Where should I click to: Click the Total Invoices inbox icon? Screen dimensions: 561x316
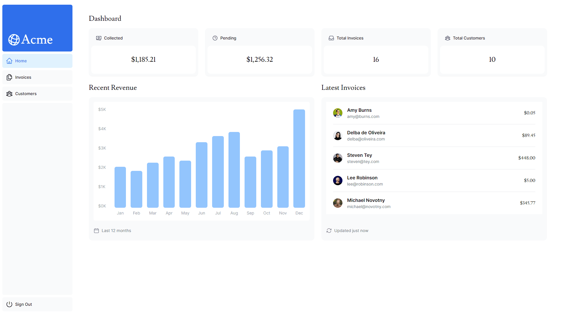point(331,38)
